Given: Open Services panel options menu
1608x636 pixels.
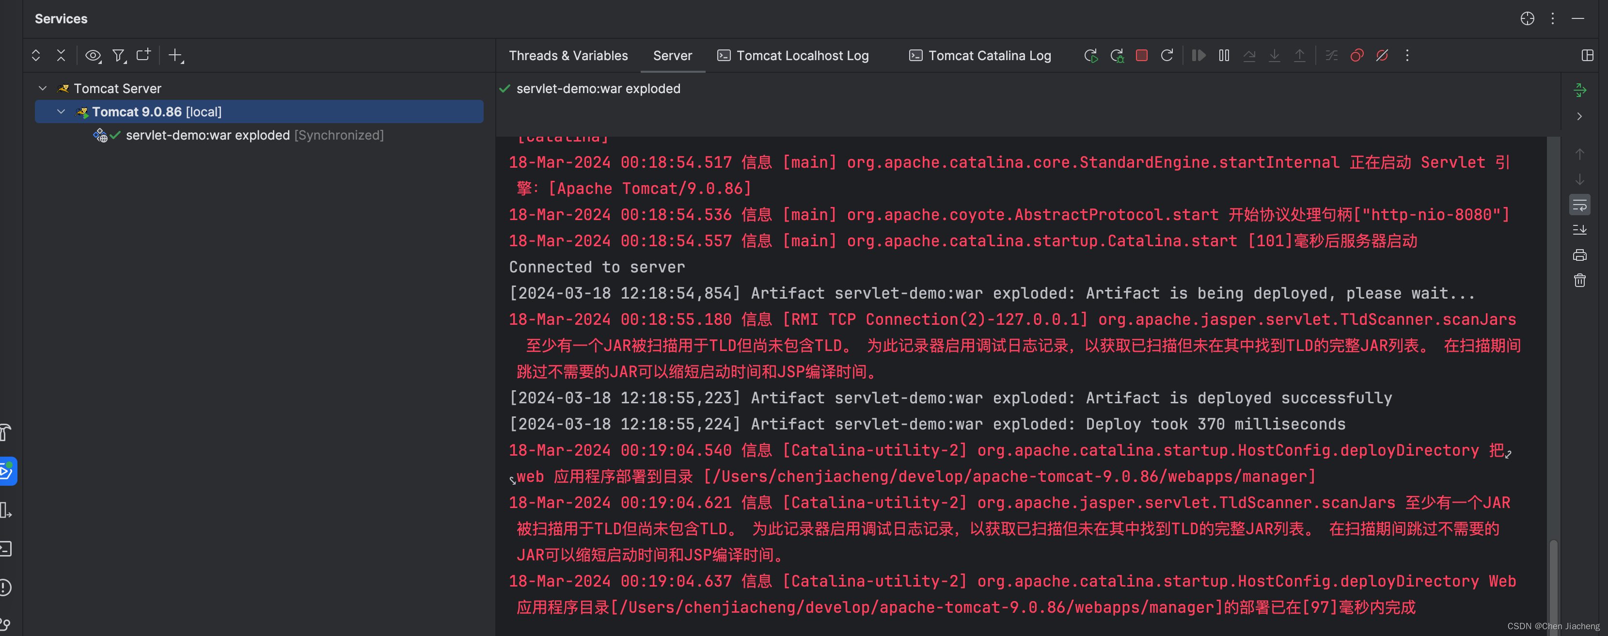Looking at the screenshot, I should 1552,19.
